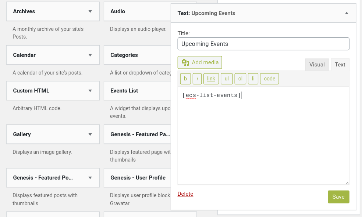Image resolution: width=362 pixels, height=217 pixels.
Task: Click the Calendar widget title
Action: coord(24,55)
